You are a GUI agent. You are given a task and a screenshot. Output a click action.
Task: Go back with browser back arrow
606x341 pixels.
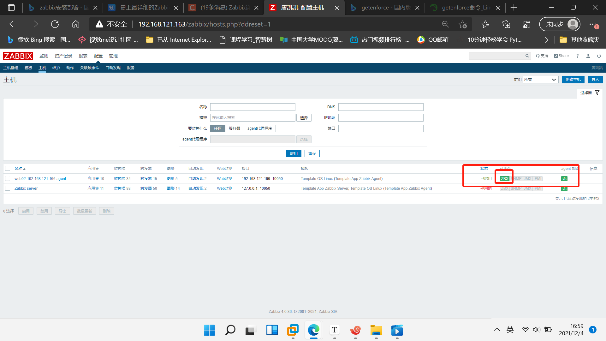coord(13,24)
